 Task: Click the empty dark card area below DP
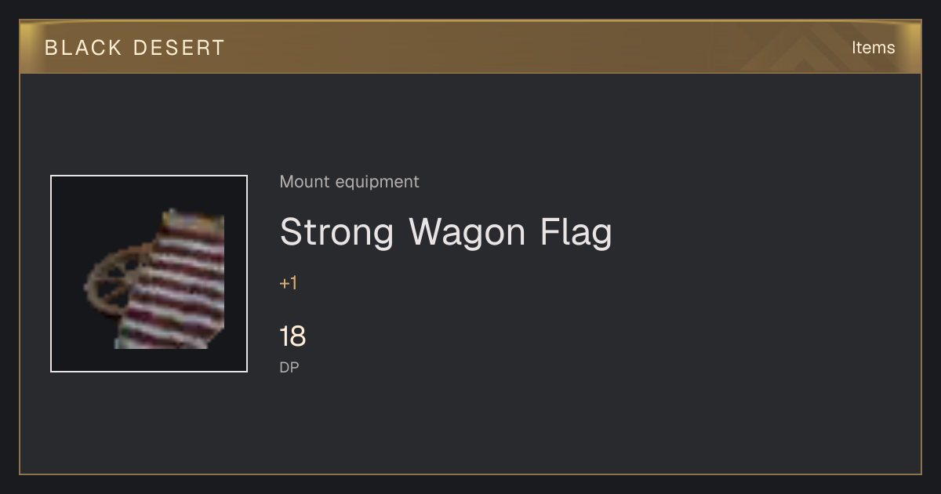pyautogui.click(x=549, y=427)
